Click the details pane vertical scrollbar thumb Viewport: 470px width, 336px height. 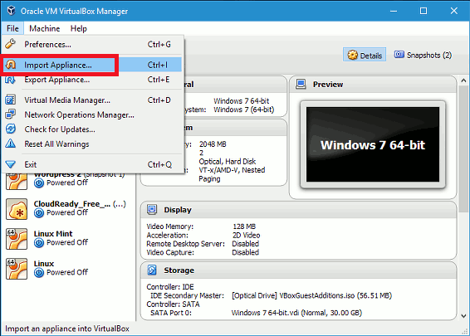pos(463,149)
